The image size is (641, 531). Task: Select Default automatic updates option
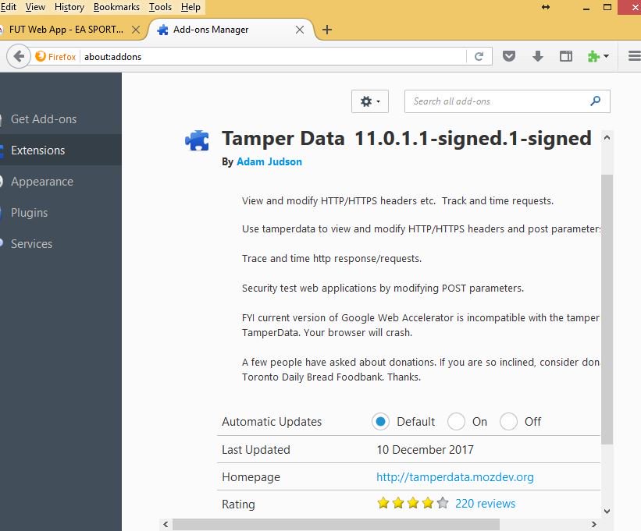tap(380, 422)
